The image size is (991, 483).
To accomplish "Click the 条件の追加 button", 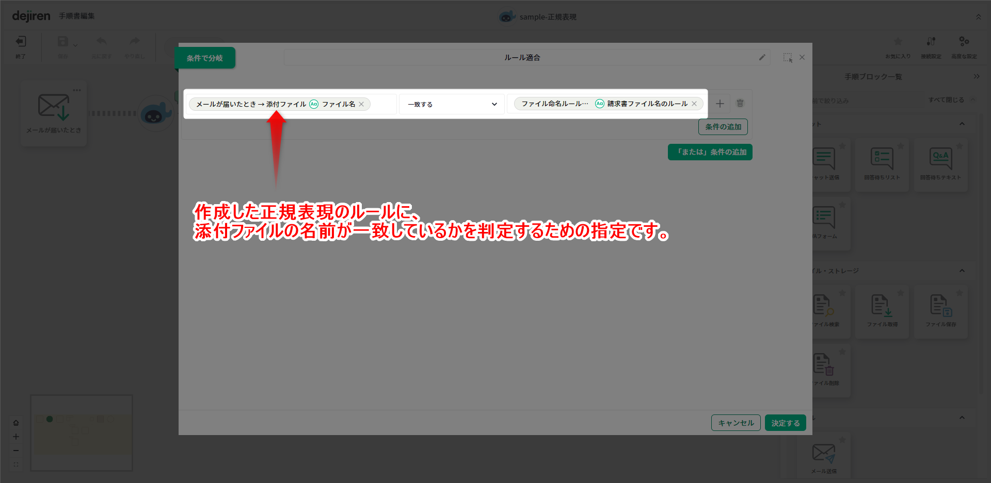I will coord(723,127).
